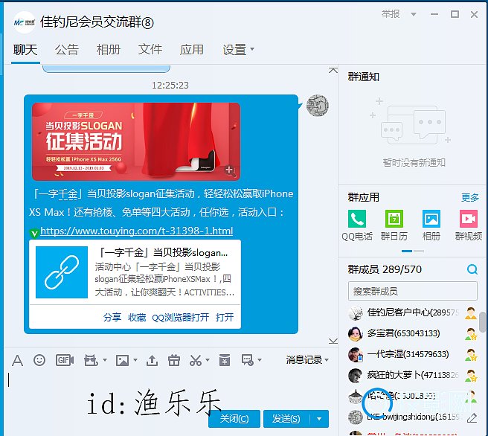
Task: Open the 设置 settings dropdown tab
Action: pos(238,50)
